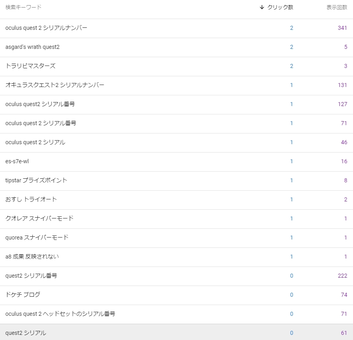Click the 222 impressions count
Image resolution: width=353 pixels, height=340 pixels.
(342, 276)
